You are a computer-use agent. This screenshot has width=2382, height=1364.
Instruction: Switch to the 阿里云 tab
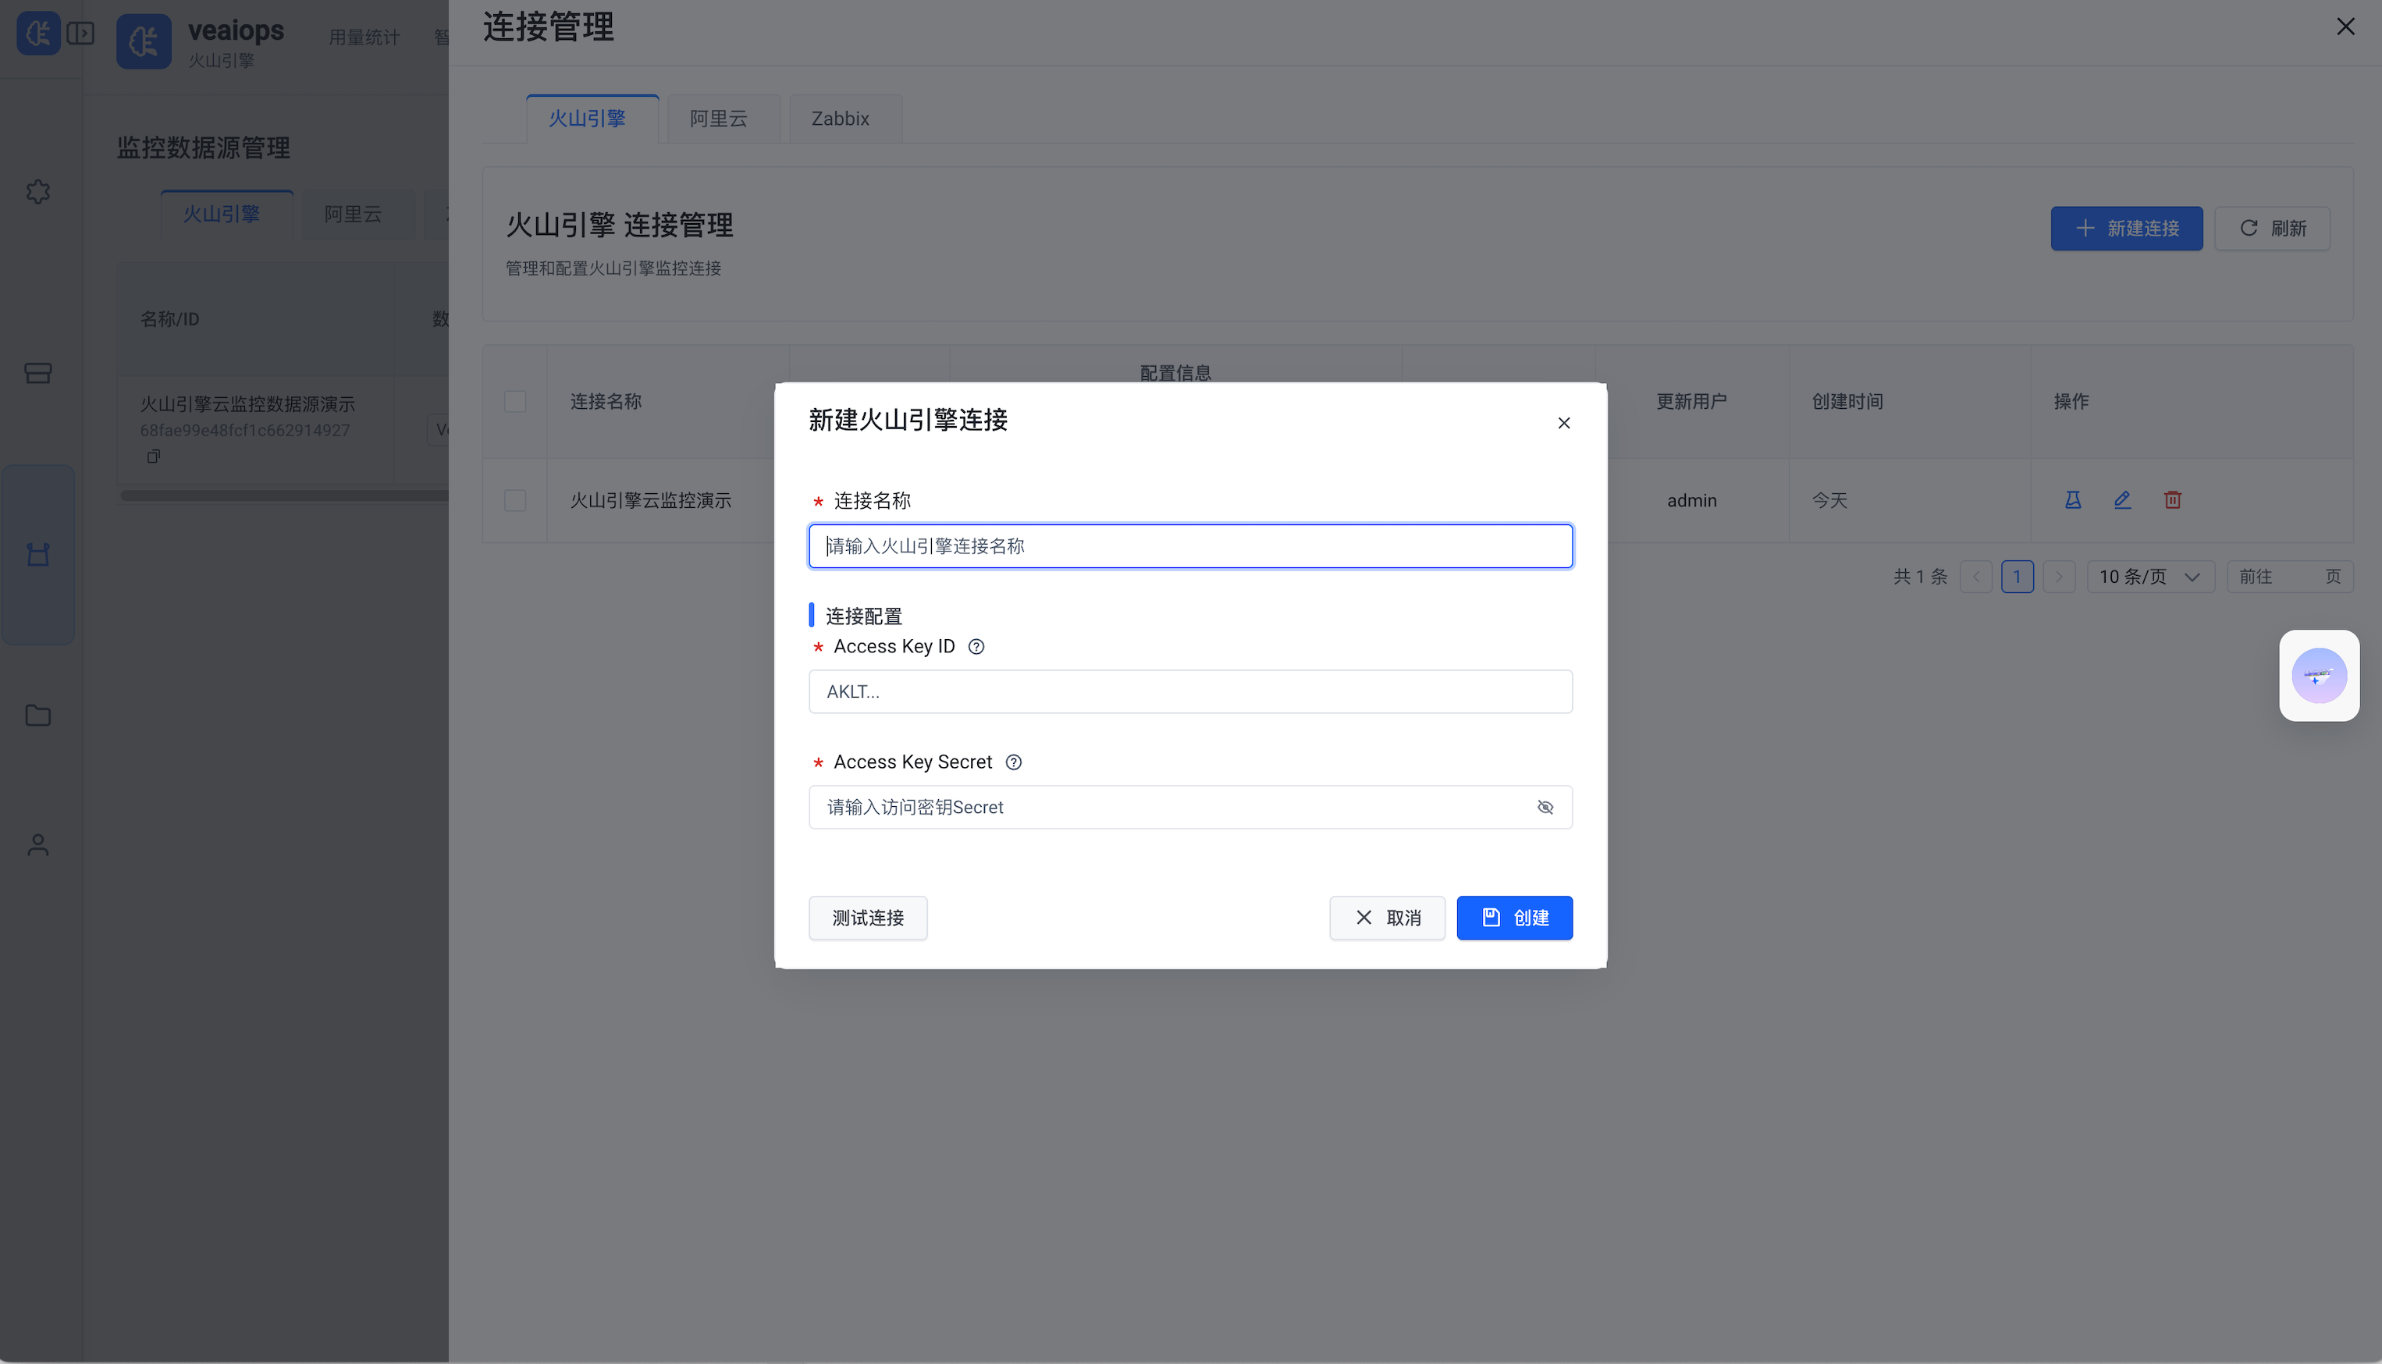click(719, 118)
